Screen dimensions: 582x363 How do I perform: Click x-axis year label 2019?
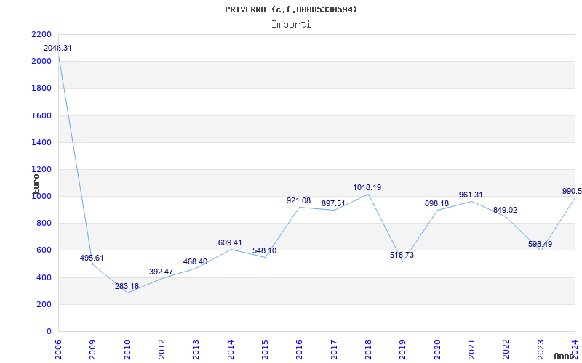point(403,350)
